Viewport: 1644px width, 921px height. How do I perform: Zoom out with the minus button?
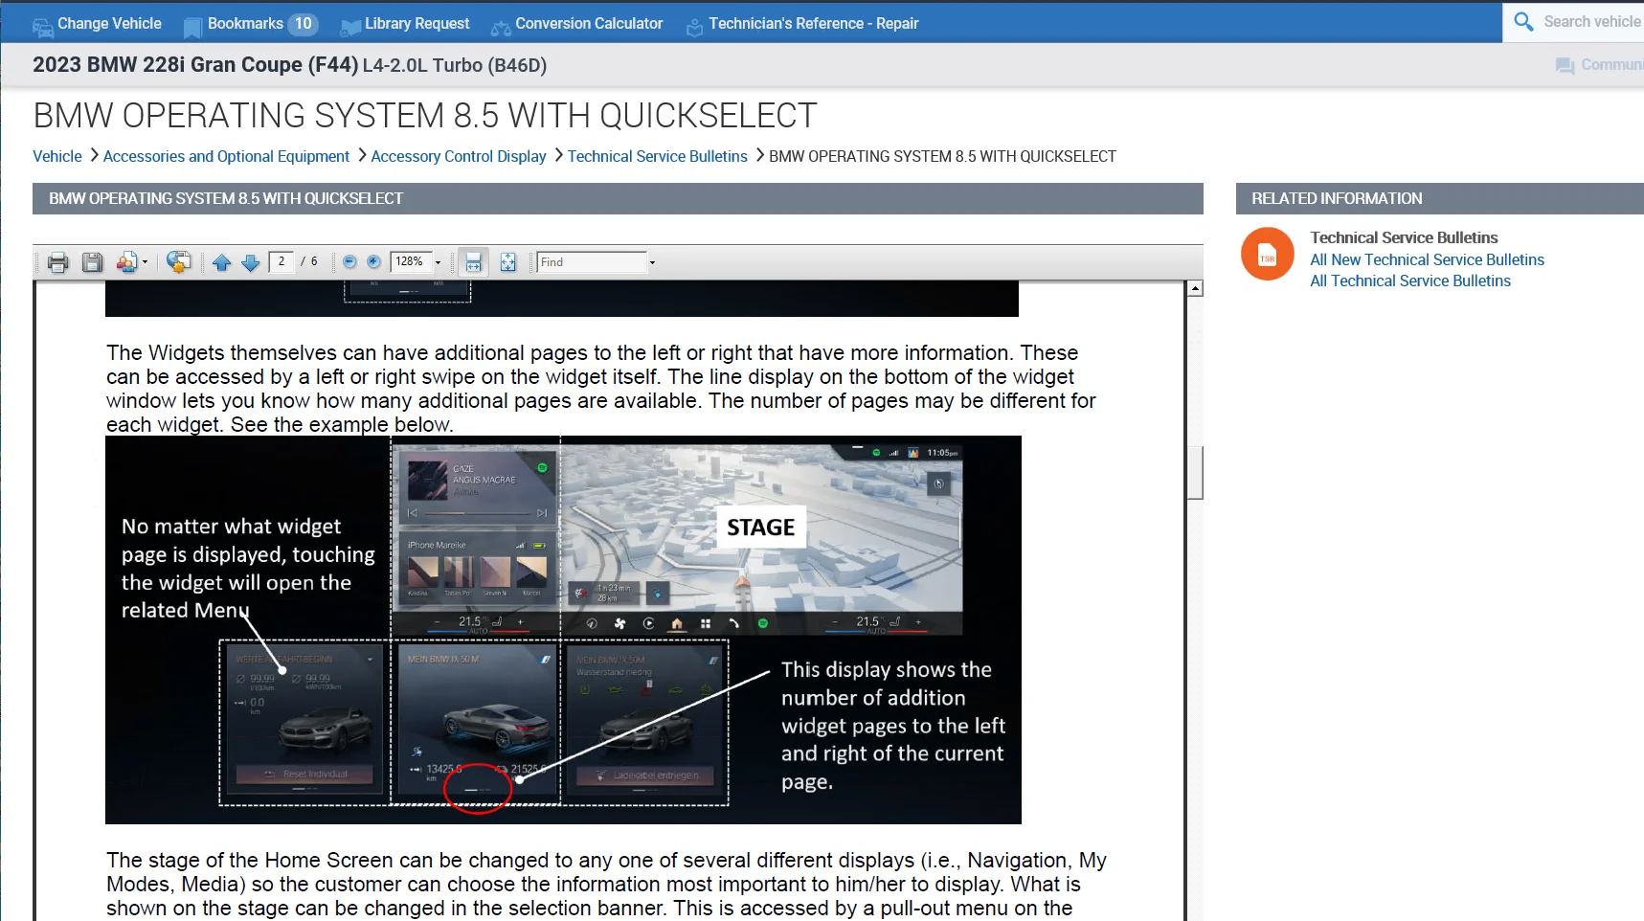[x=349, y=262]
